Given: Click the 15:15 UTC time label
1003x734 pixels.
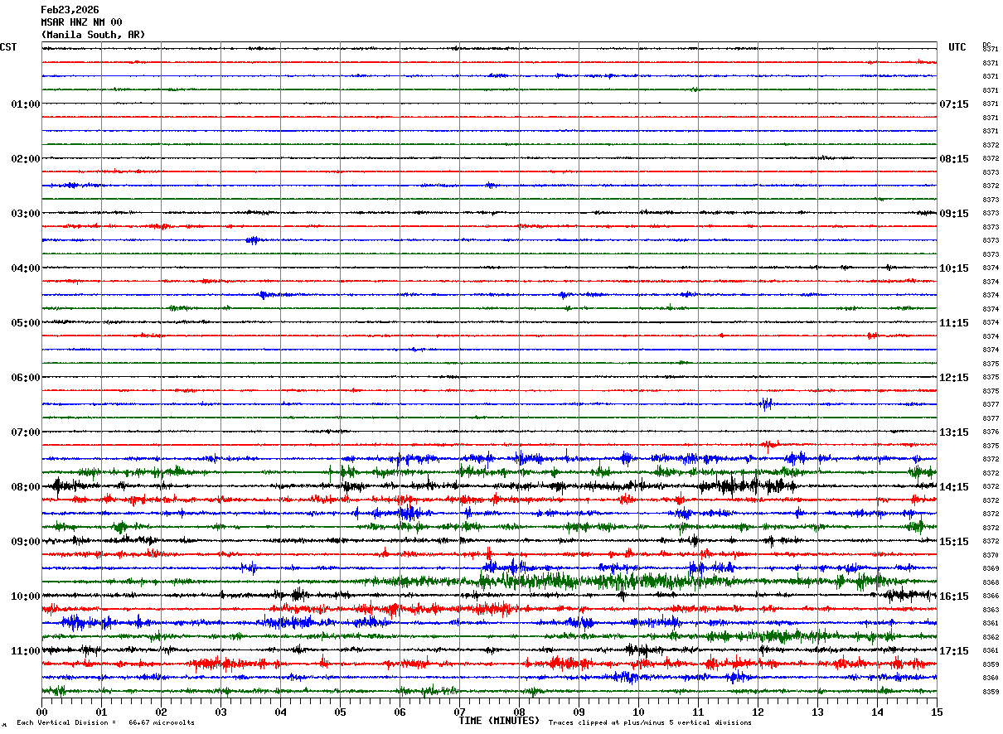Looking at the screenshot, I should click(954, 542).
